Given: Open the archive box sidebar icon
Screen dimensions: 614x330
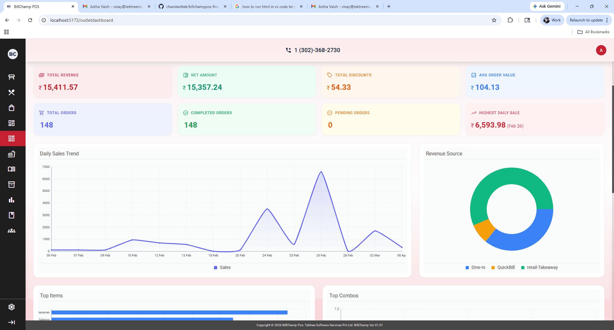Looking at the screenshot, I should pyautogui.click(x=12, y=185).
